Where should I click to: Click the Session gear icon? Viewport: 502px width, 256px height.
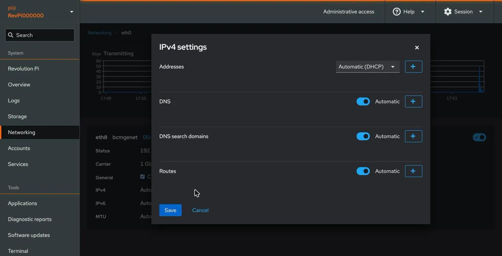point(448,12)
